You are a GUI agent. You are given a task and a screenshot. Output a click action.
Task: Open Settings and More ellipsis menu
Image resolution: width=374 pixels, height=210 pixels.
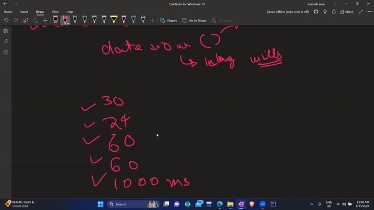369,12
